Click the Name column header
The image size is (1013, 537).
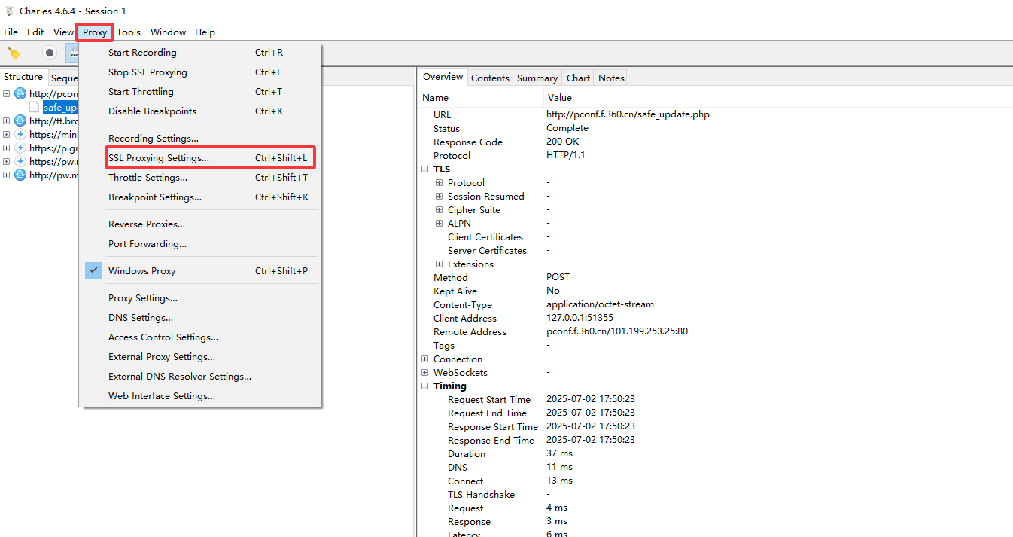(480, 98)
